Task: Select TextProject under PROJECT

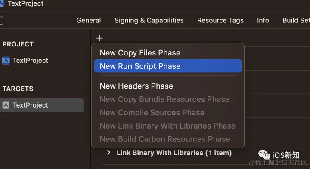Action: (x=31, y=60)
